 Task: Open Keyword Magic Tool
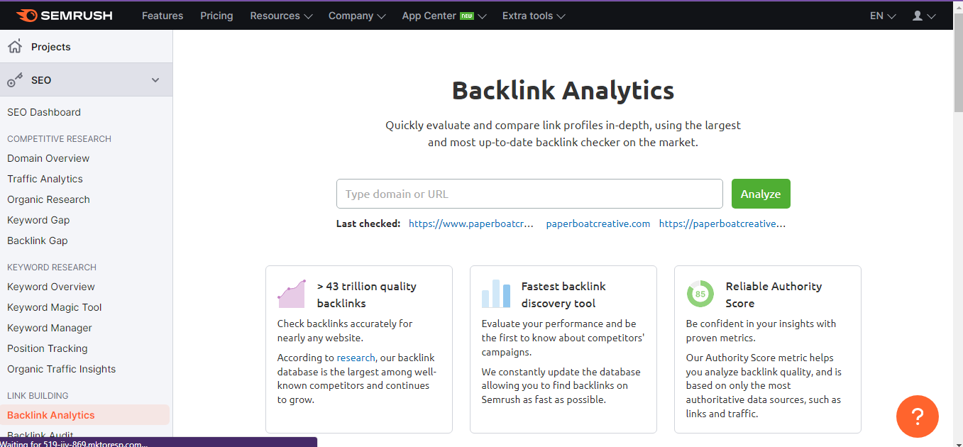click(x=55, y=307)
